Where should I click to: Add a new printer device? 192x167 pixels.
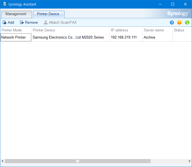[8, 23]
